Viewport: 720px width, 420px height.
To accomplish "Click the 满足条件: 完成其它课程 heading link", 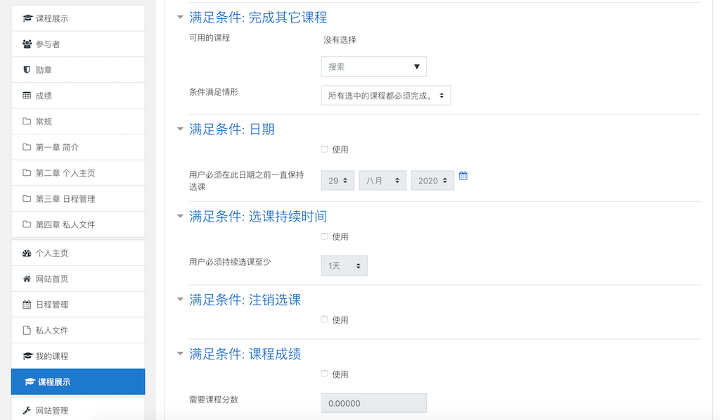I will [258, 18].
